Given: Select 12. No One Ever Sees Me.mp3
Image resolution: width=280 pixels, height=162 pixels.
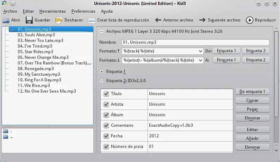Looking at the screenshot, I should 47,91.
